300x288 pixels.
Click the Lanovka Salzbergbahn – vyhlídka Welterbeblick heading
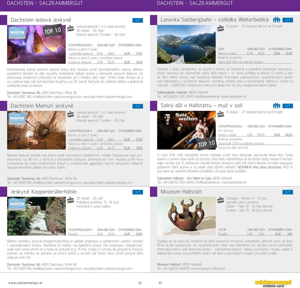[x=215, y=20]
